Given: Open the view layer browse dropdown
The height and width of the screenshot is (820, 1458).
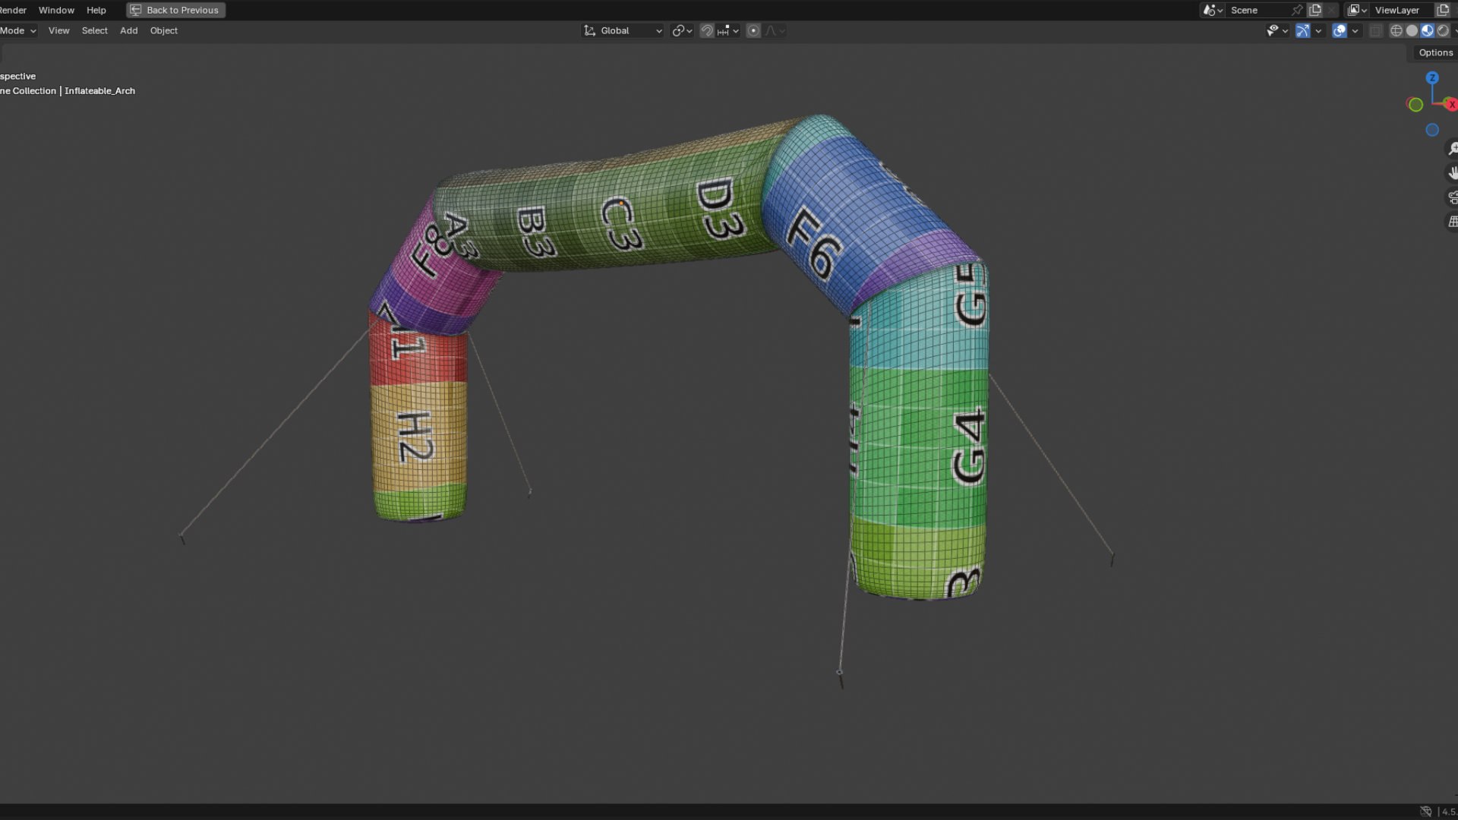Looking at the screenshot, I should [1357, 10].
